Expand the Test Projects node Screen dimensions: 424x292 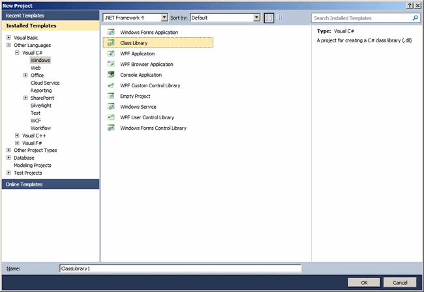(8, 173)
